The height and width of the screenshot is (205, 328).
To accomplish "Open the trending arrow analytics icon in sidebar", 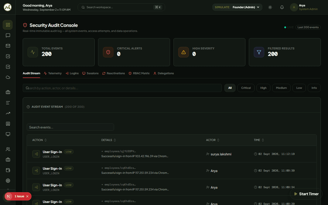I will tap(8, 113).
